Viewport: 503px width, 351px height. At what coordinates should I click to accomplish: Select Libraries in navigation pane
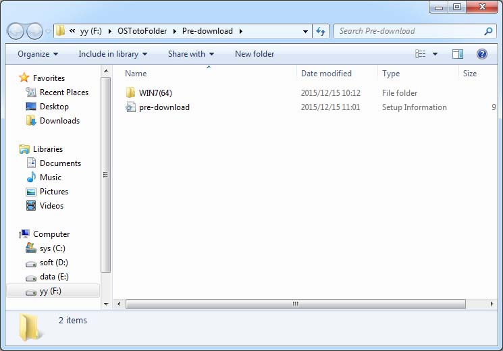48,149
